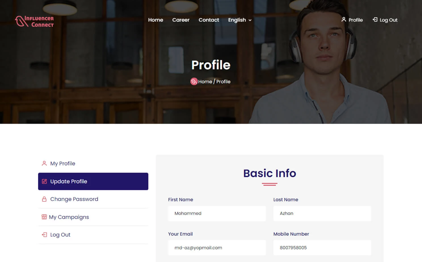This screenshot has height=262, width=422.
Task: Open My Campaigns from the sidebar
Action: [69, 217]
